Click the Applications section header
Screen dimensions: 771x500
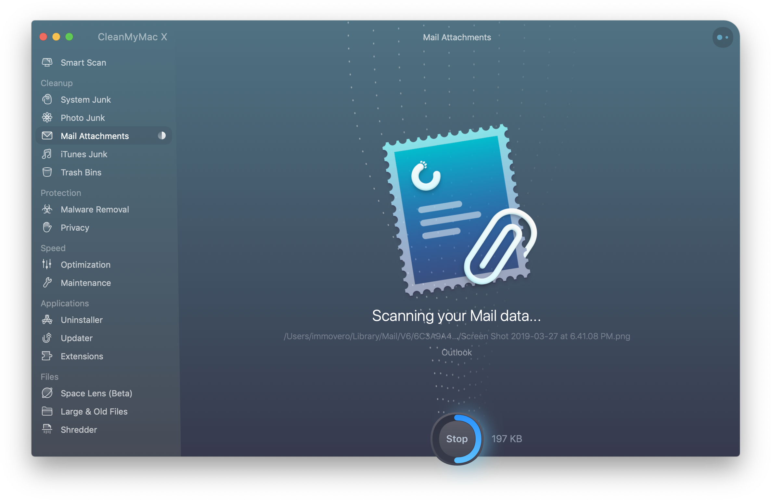coord(65,303)
